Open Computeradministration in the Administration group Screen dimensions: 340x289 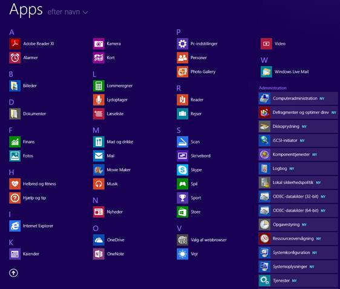(298, 98)
